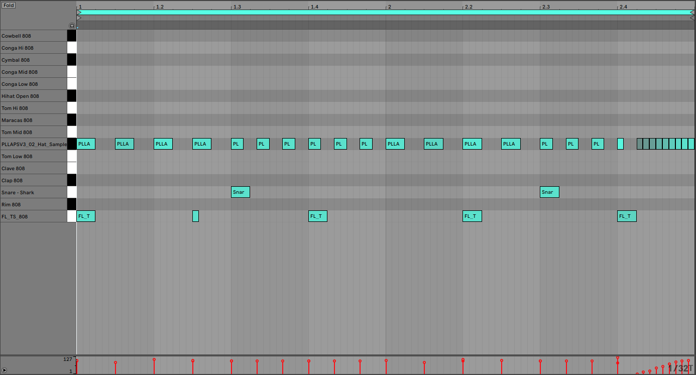Click the velocity marker at beat 1.2
Screen dimensions: 696x375
[154, 359]
